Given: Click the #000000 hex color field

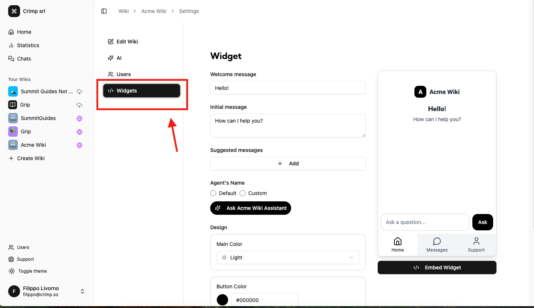Looking at the screenshot, I should [265, 300].
